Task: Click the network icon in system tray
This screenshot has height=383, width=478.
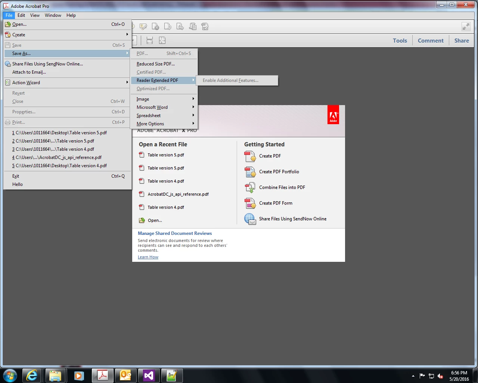Action: click(x=431, y=376)
